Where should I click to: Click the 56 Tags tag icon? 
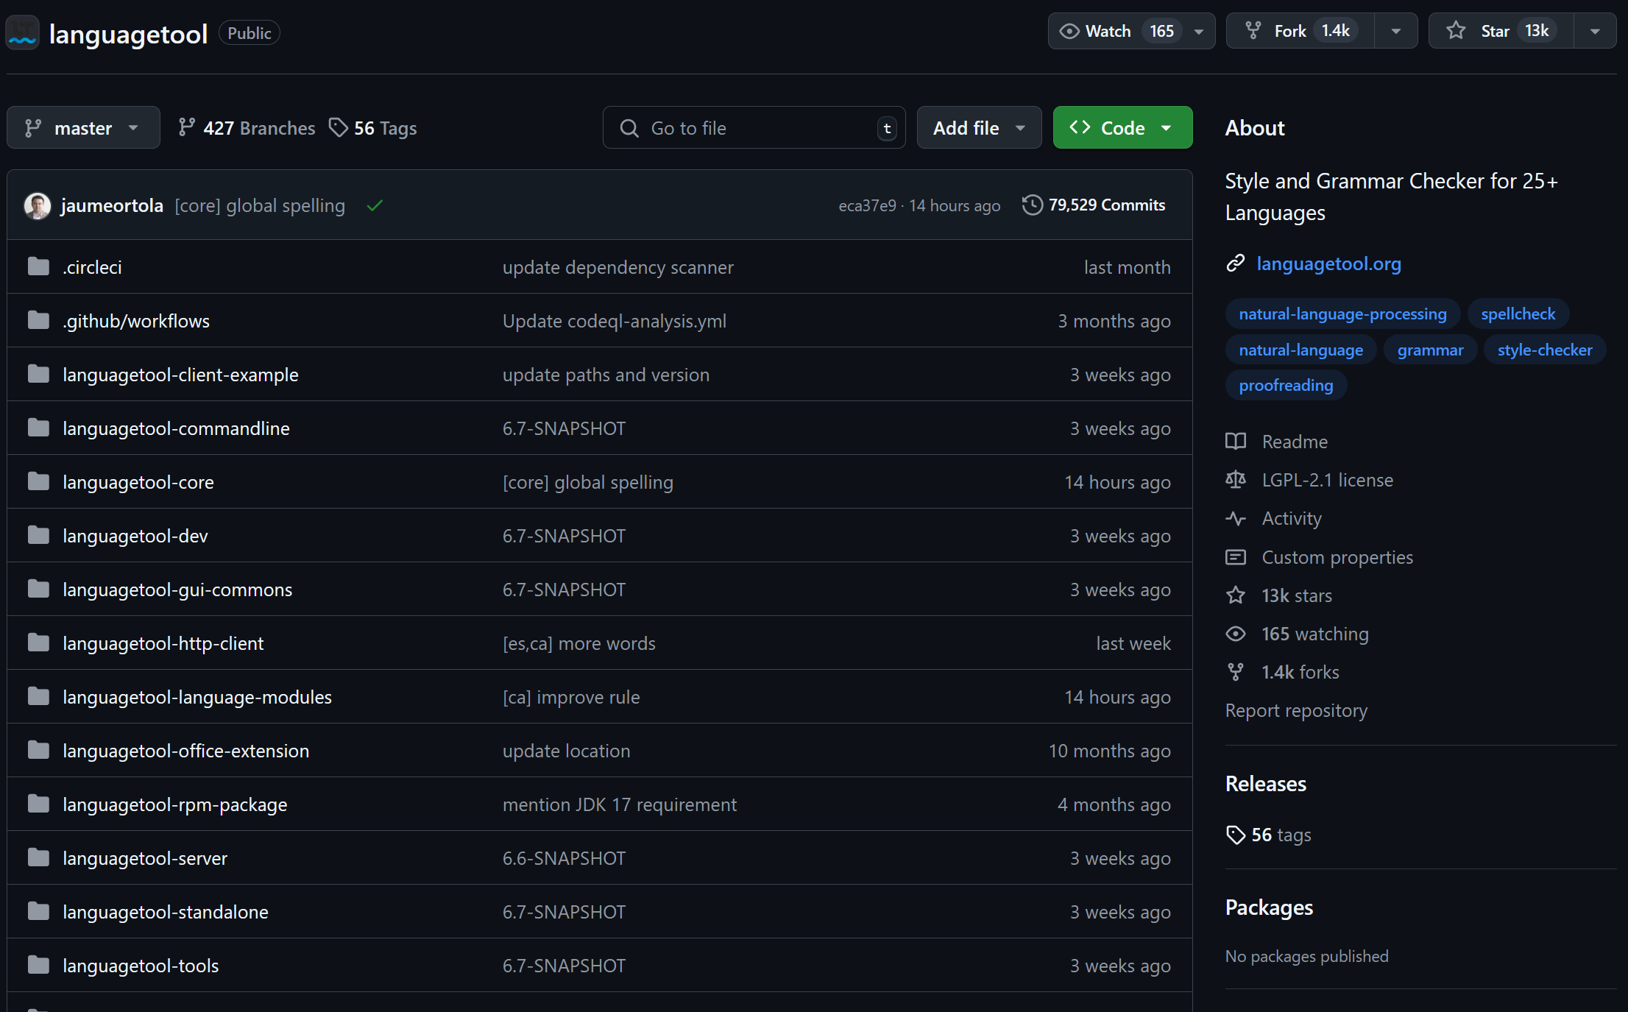click(x=338, y=128)
